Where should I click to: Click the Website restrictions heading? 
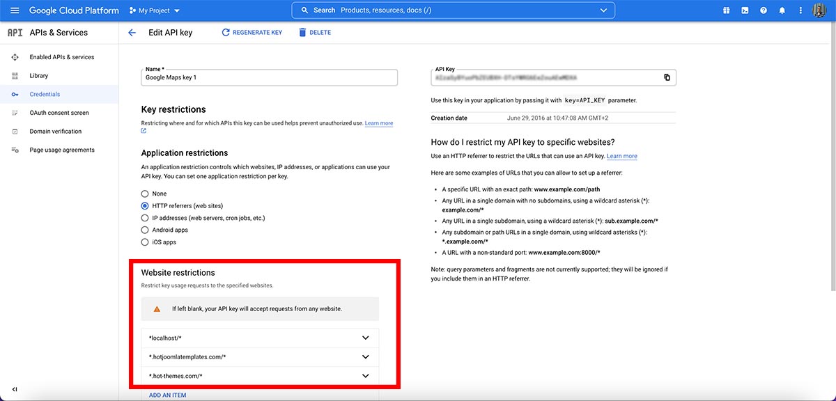[x=178, y=273]
